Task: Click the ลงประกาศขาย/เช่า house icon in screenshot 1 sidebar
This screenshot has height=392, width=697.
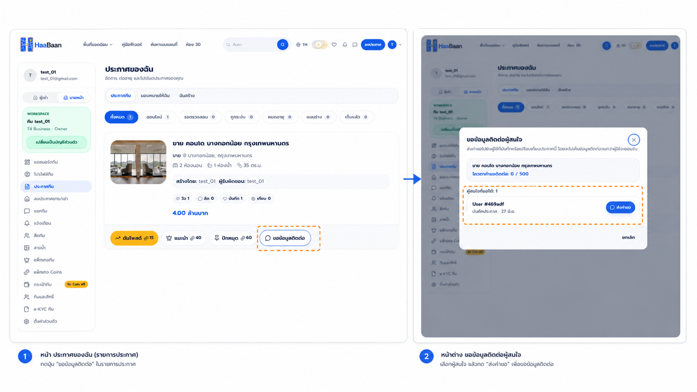Action: 27,199
